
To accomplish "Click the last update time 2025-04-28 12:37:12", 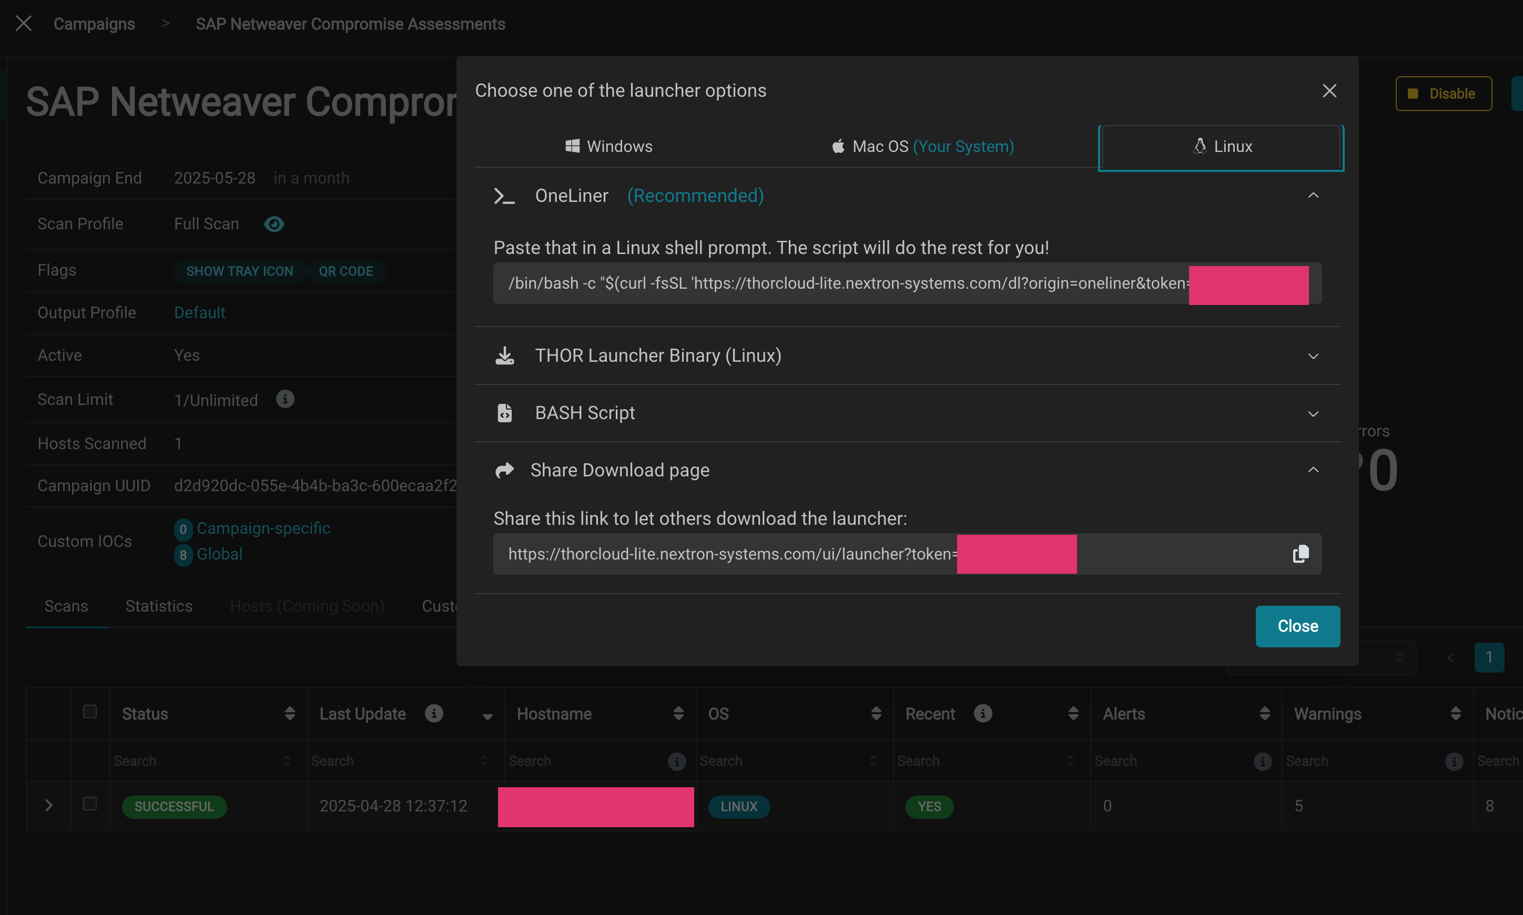I will (393, 806).
